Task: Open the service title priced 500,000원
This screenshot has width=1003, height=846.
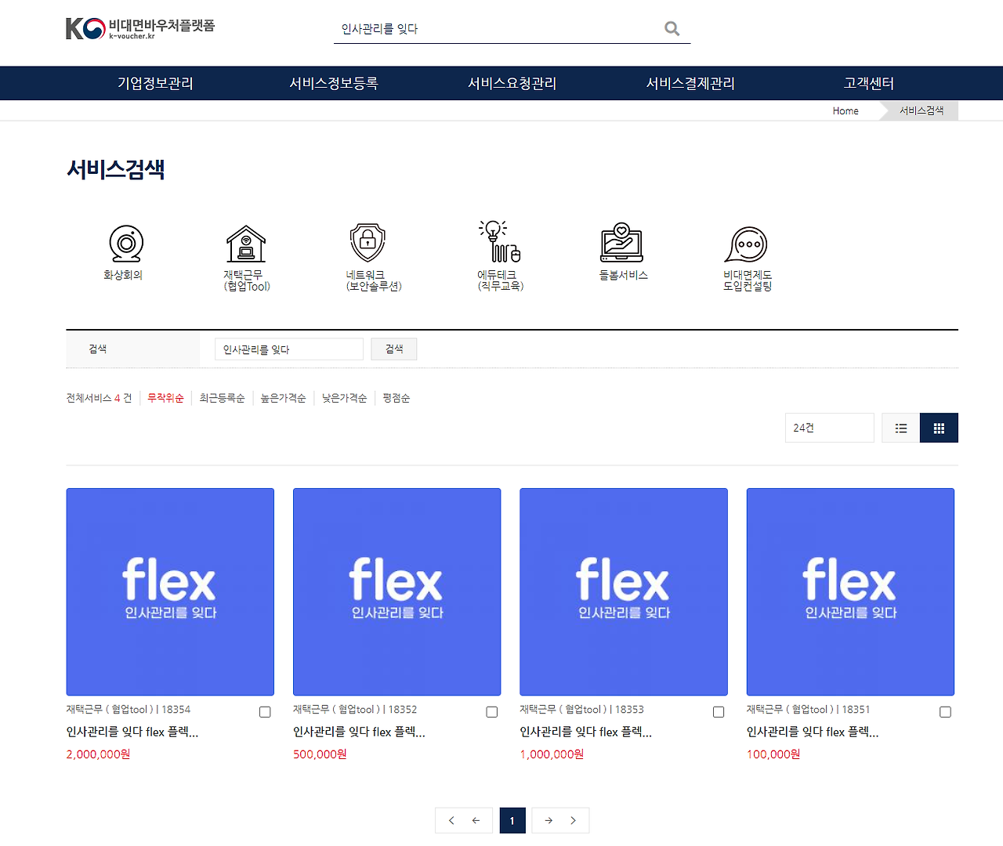Action: click(359, 732)
